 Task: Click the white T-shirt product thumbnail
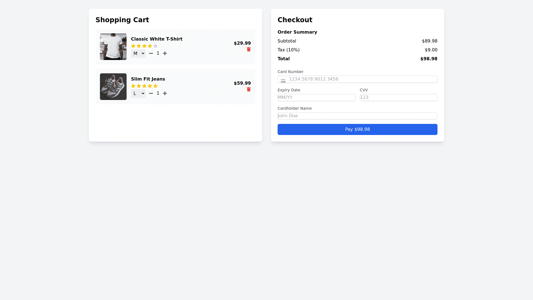point(113,47)
